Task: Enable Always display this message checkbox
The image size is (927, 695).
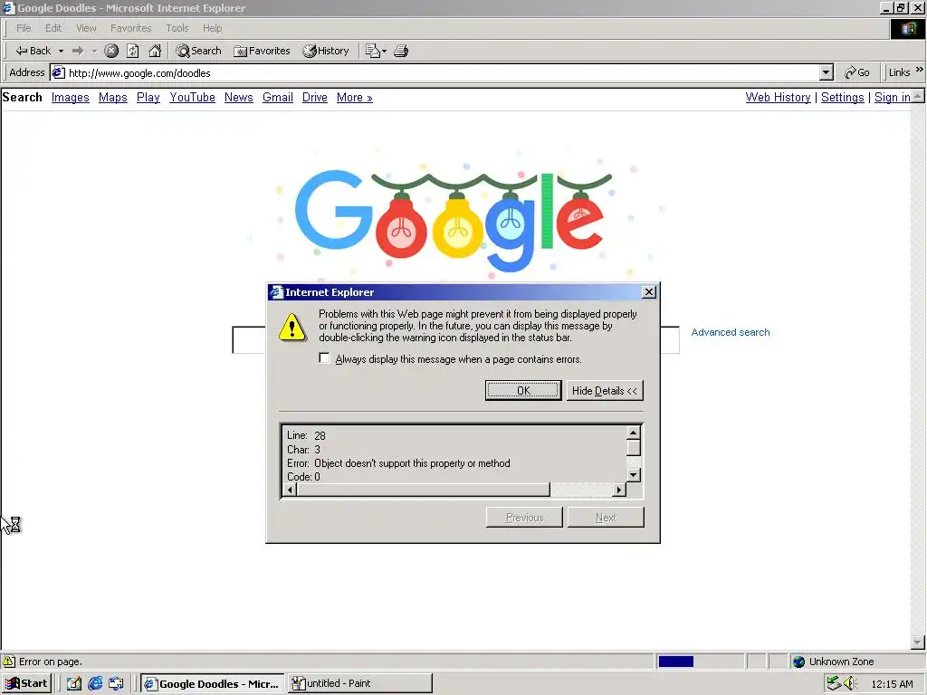Action: [324, 358]
